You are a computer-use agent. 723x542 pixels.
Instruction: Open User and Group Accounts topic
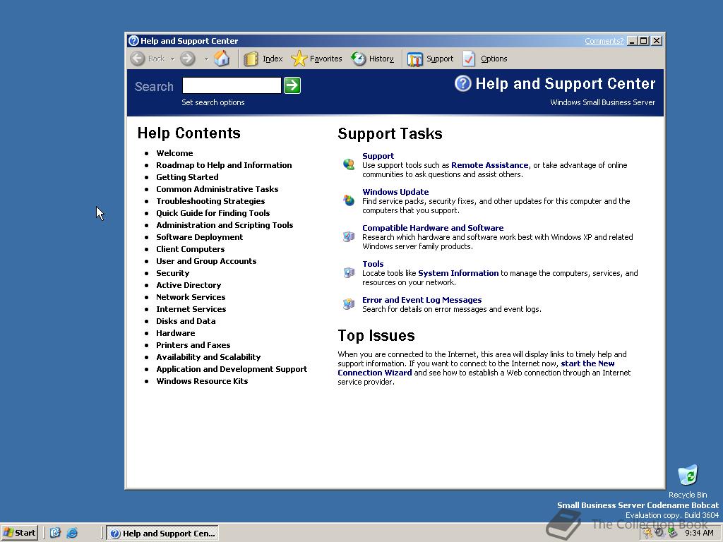tap(206, 261)
